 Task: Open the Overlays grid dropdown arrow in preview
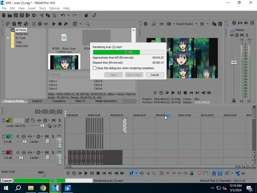(207, 24)
